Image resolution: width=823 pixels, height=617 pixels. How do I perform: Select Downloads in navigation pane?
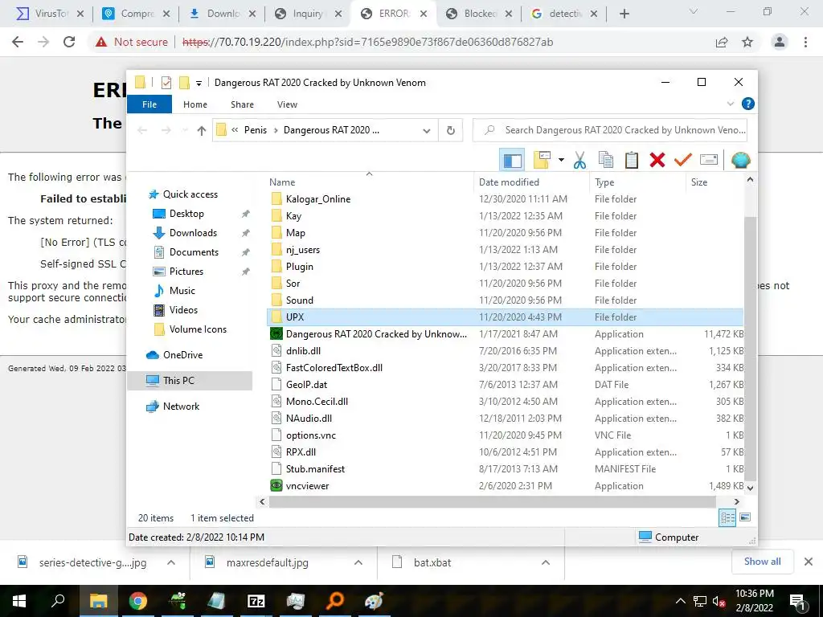(193, 233)
